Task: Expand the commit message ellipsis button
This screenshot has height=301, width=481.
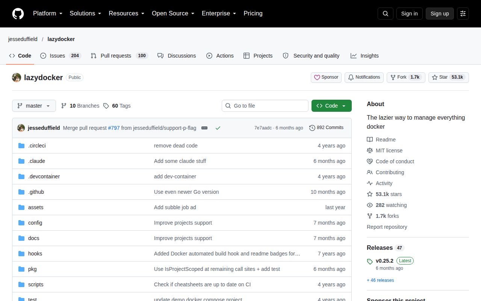Action: [204, 128]
